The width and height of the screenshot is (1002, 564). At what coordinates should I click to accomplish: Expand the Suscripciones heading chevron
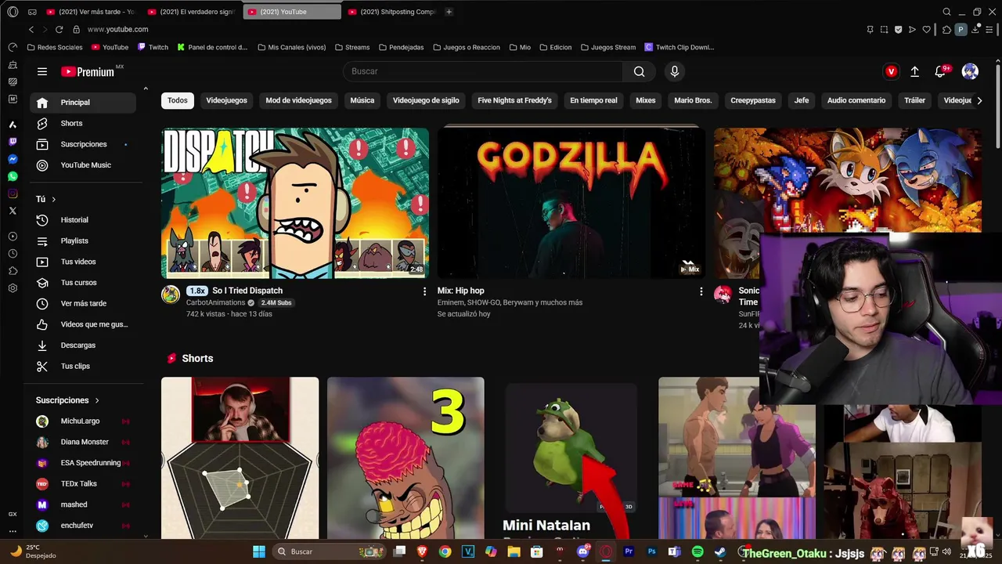97,400
